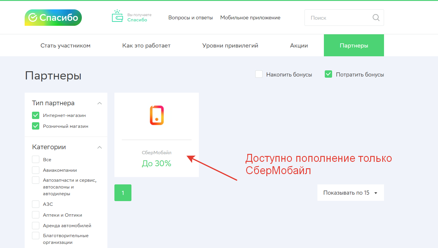Uncheck the Потратить бонусы checkbox
The height and width of the screenshot is (248, 438).
click(328, 74)
